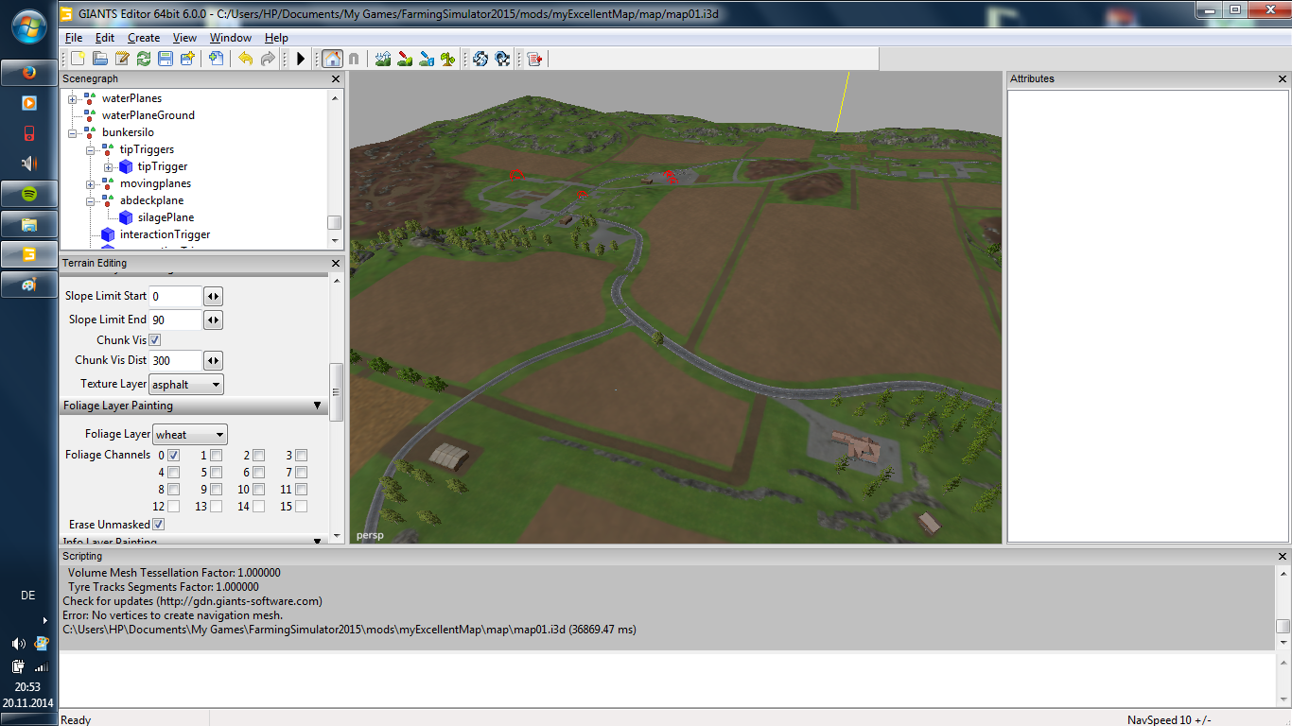Collapse the Foliage Layer Painting section
Viewport: 1292px width, 726px height.
click(x=318, y=406)
